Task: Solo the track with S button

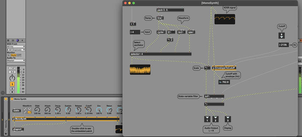Action: (x=12, y=89)
